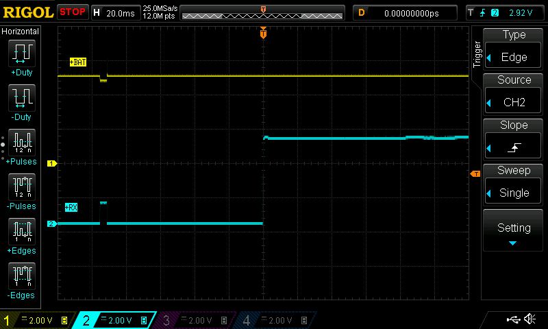548x329 pixels.
Task: Open the trigger Type Edge selector
Action: click(x=514, y=49)
